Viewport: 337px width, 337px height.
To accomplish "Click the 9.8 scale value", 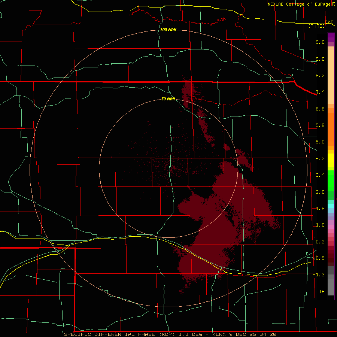I will pyautogui.click(x=320, y=42).
